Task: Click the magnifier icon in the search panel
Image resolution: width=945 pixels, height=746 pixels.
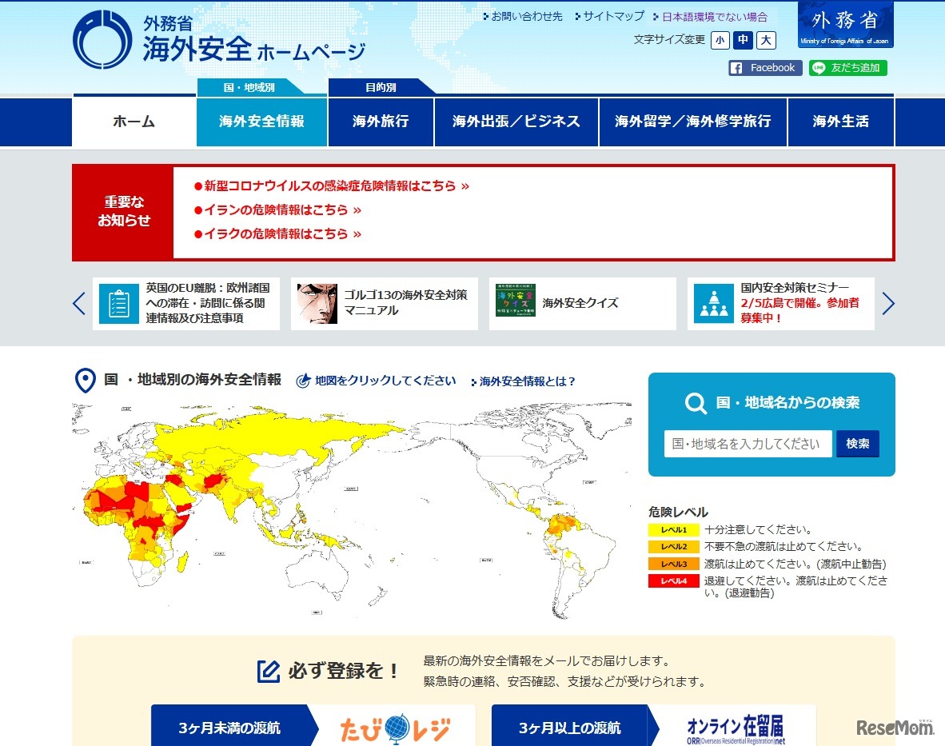Action: tap(695, 404)
